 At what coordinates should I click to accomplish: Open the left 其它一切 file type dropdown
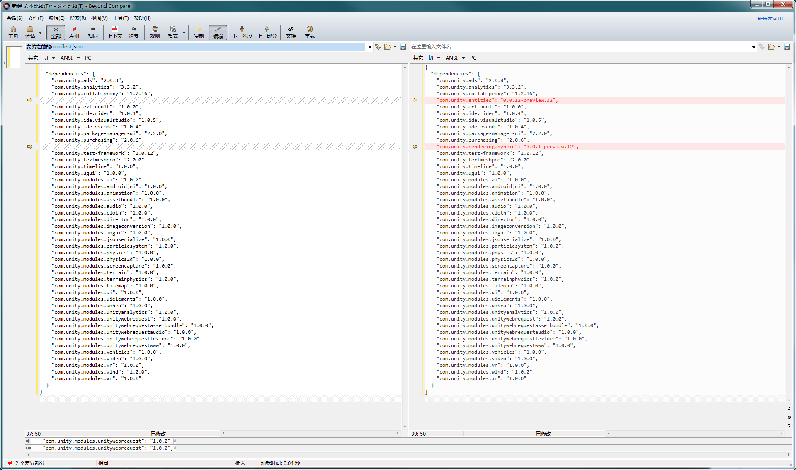pos(41,58)
